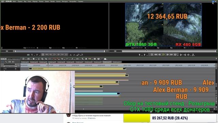Toggle insert/overwrite mode in the track header panel

(x=2, y=62)
